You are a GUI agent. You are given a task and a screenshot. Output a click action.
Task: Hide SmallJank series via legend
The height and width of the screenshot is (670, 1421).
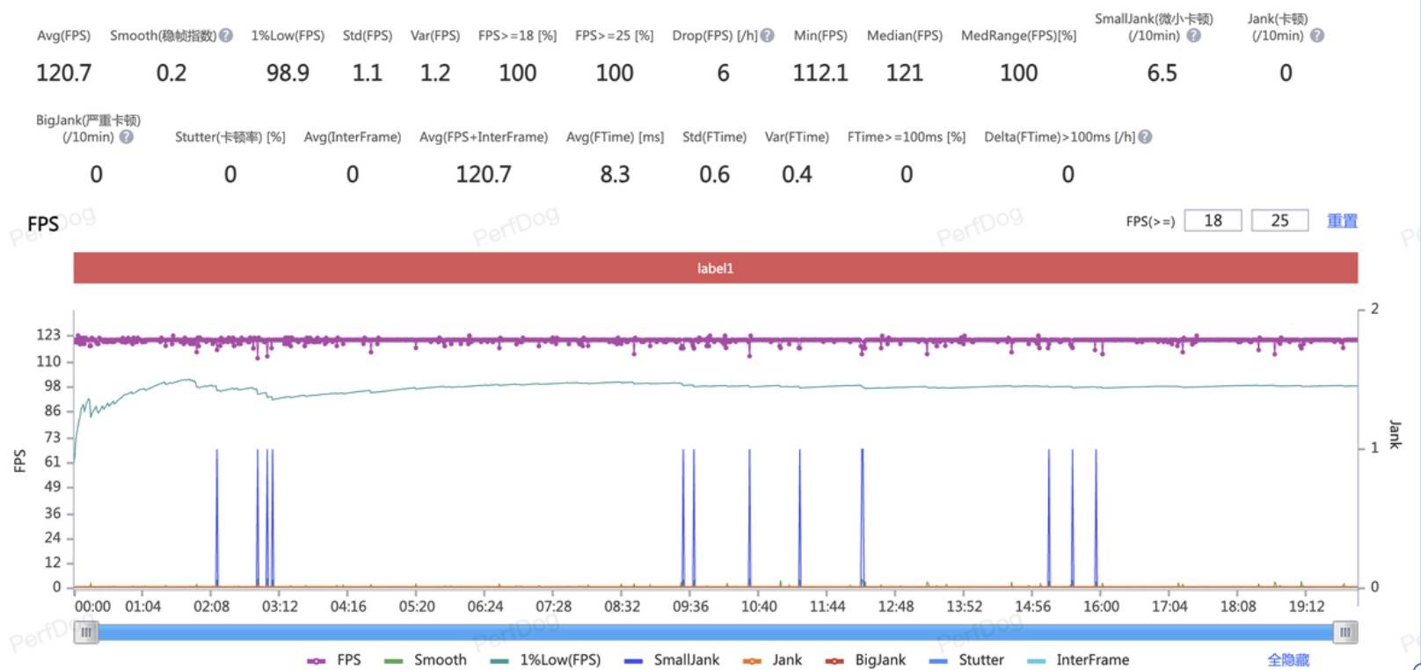pos(672,660)
